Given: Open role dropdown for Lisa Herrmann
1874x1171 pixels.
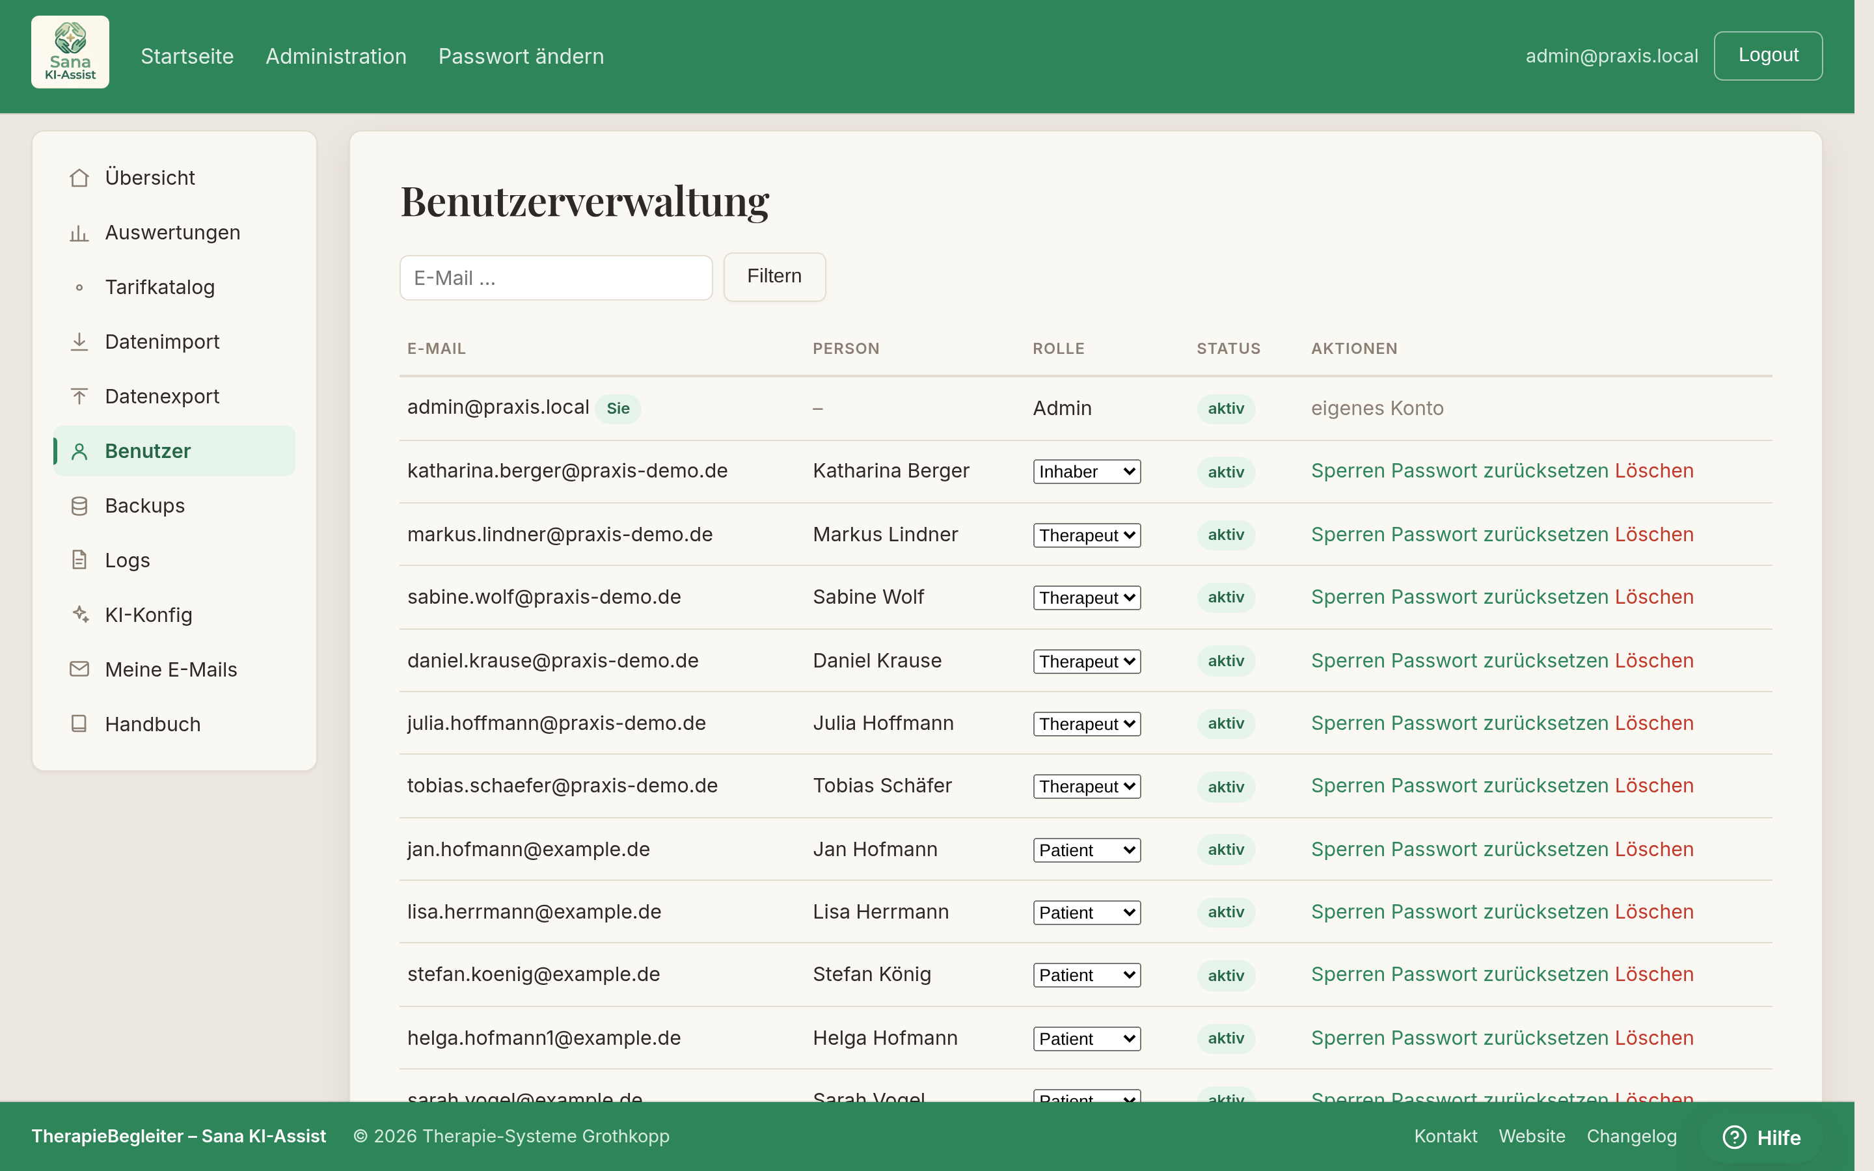Looking at the screenshot, I should (1087, 913).
